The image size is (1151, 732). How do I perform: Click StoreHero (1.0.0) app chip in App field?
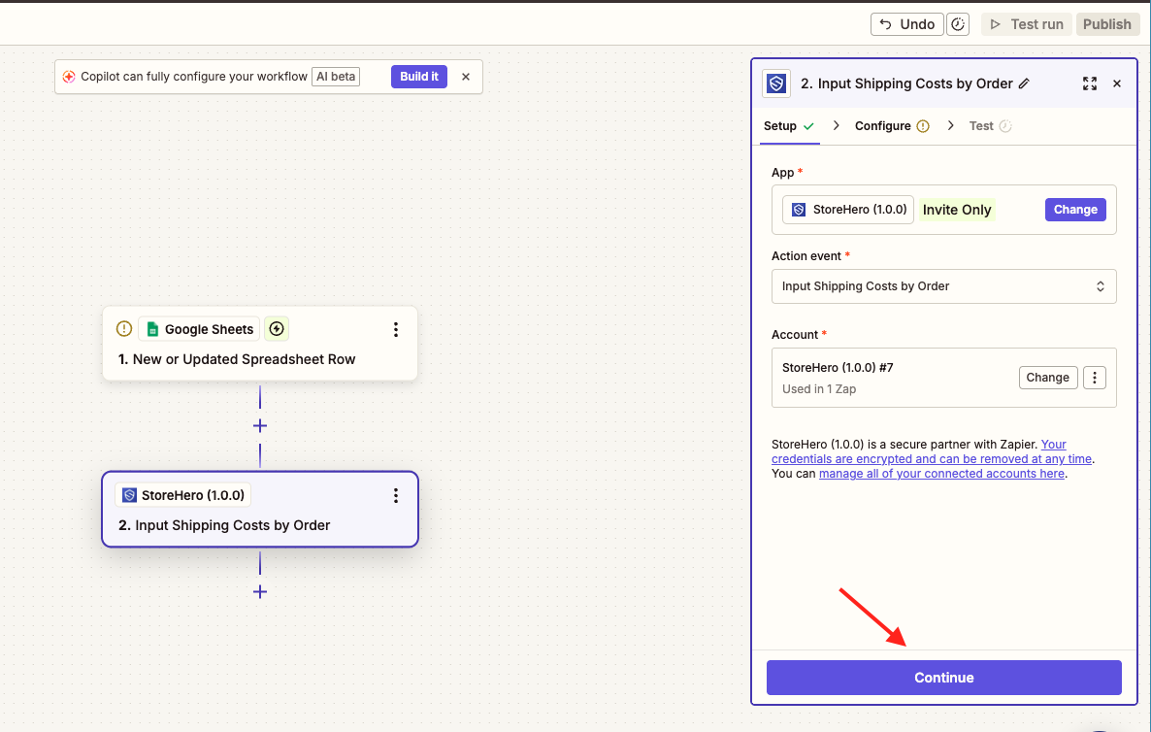(x=848, y=210)
